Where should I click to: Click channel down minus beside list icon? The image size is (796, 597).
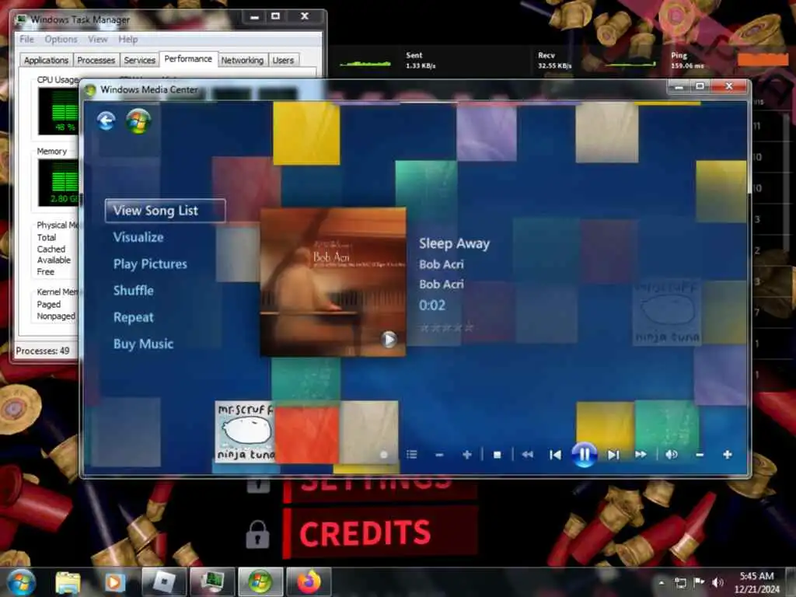point(440,455)
